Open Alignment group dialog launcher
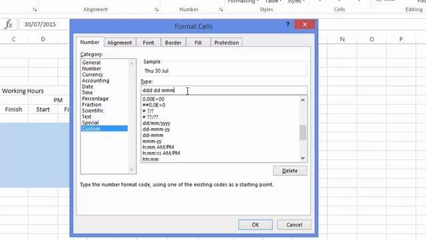Image resolution: width=426 pixels, height=240 pixels. [156, 9]
